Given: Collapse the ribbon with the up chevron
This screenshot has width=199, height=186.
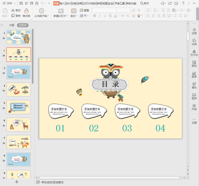Looking at the screenshot, I should point(194,3).
